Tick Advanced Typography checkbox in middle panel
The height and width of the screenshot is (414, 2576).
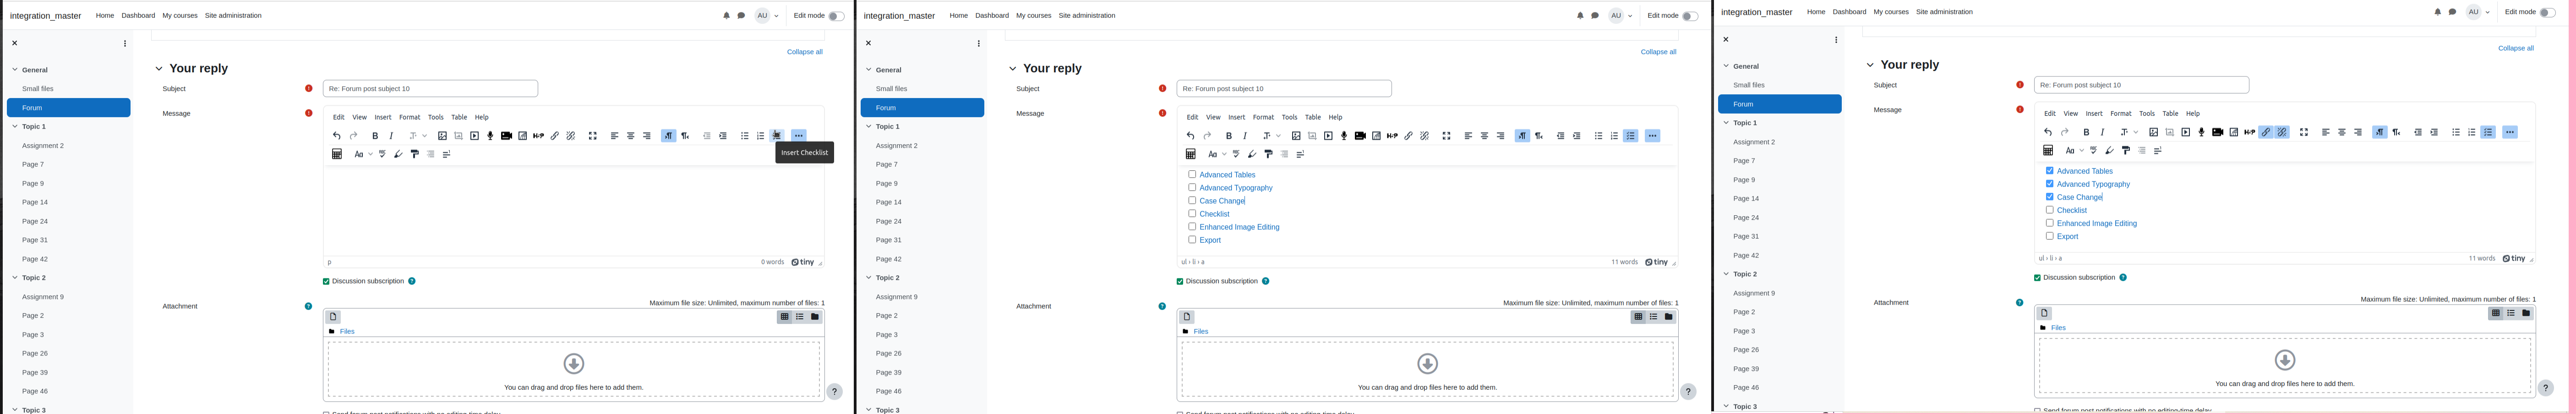click(x=1192, y=187)
